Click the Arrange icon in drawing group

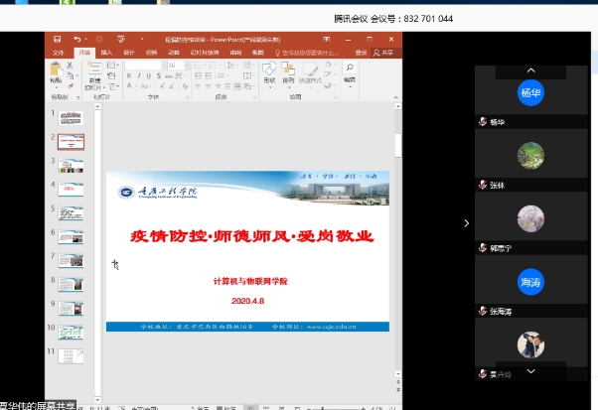pos(288,72)
